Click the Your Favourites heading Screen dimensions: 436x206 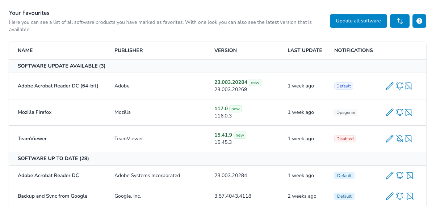pyautogui.click(x=29, y=13)
